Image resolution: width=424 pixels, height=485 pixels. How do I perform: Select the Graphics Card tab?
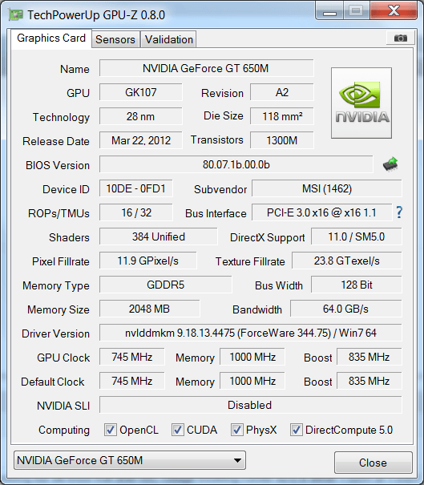click(x=51, y=38)
